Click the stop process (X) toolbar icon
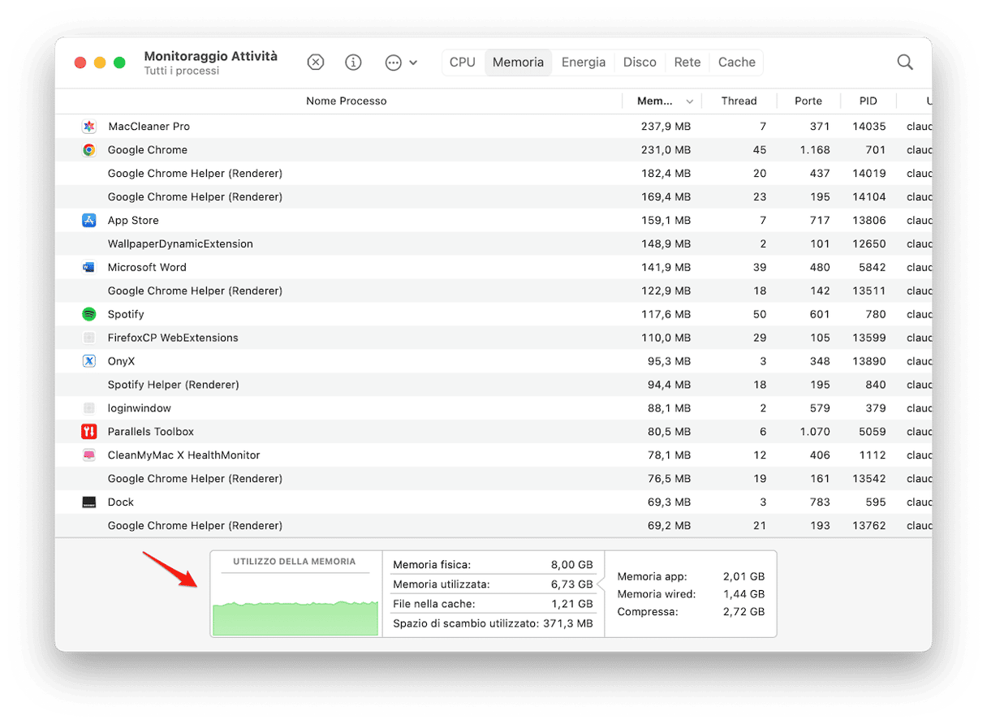 coord(316,62)
